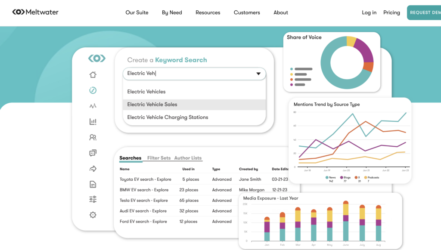441x250 pixels.
Task: Click the Used in column header
Action: (x=189, y=169)
